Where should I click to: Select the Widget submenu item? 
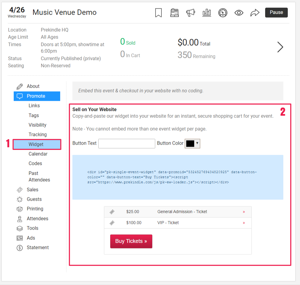coord(37,144)
